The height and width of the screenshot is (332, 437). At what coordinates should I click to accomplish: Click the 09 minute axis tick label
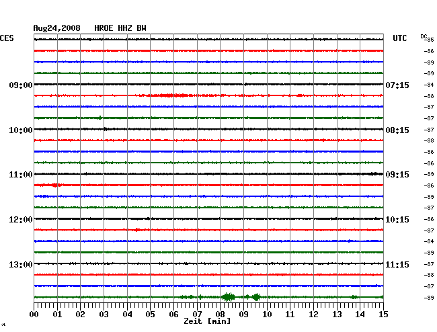point(243,315)
